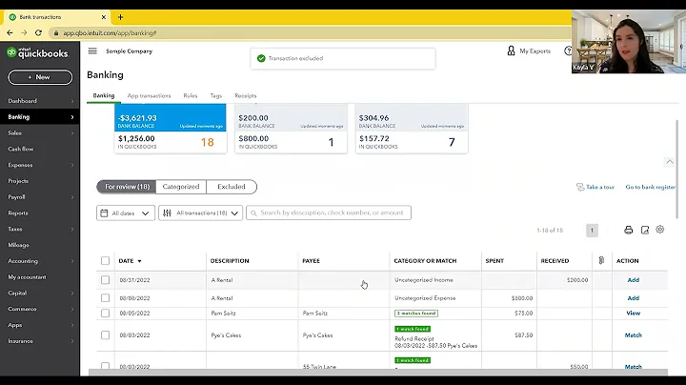Open a new browser tab
The image size is (686, 385).
pos(120,17)
